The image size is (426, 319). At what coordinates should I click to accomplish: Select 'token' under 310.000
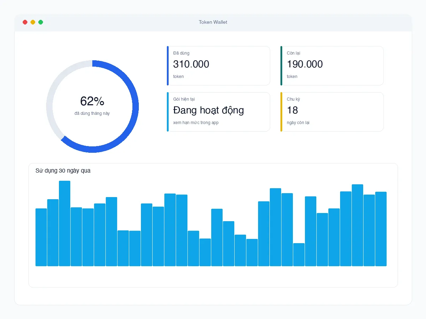click(x=178, y=77)
